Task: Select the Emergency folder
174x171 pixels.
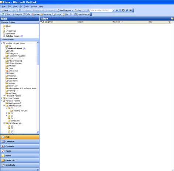Action: [x=13, y=53]
